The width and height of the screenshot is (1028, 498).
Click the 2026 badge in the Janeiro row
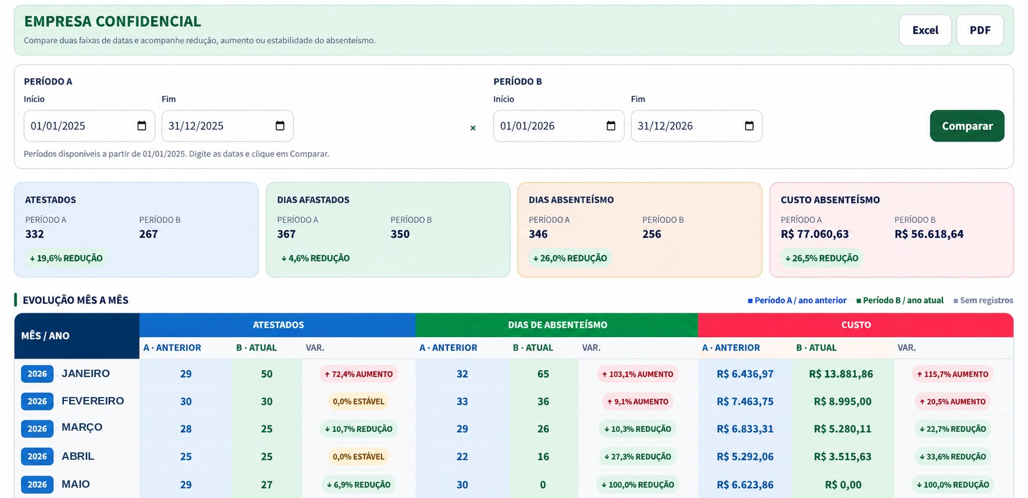pyautogui.click(x=37, y=374)
